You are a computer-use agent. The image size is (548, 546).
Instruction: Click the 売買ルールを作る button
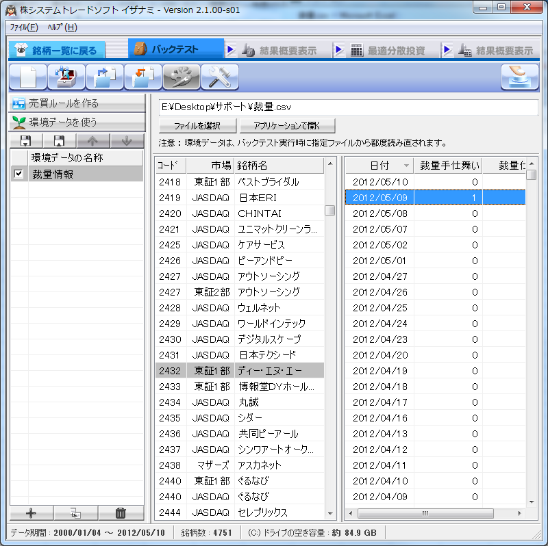point(77,103)
